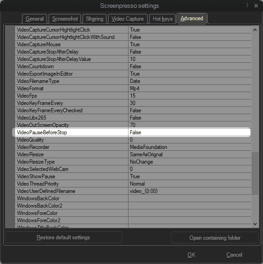Click the help question mark icon

pos(247,5)
